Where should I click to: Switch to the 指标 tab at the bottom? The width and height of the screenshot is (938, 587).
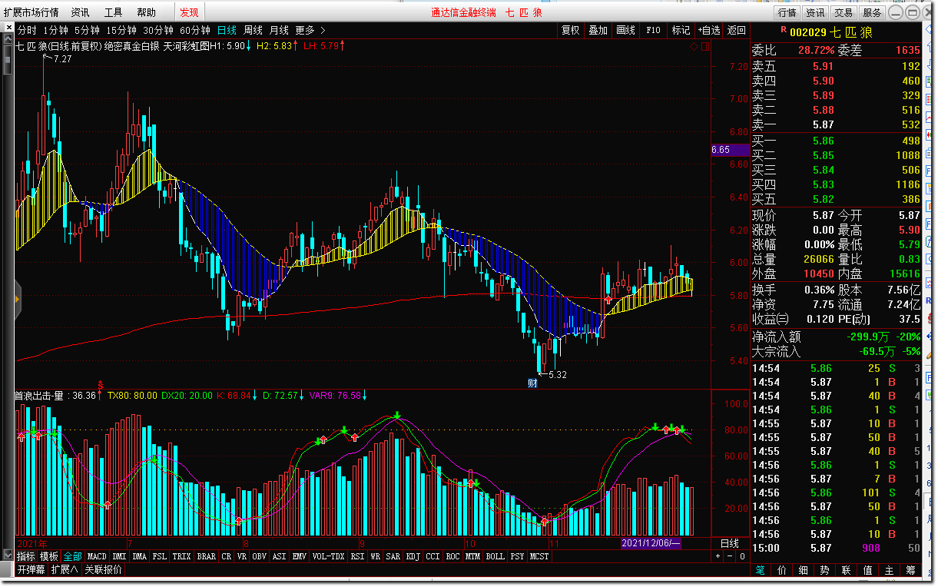[26, 556]
